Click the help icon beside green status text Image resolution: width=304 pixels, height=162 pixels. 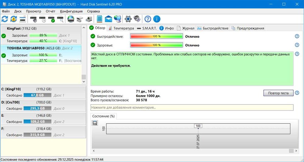coord(297,54)
